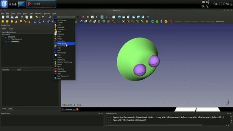Screen dimensions: 233x131
Task: Choose Robot in workbench list
Action: tap(64, 64)
